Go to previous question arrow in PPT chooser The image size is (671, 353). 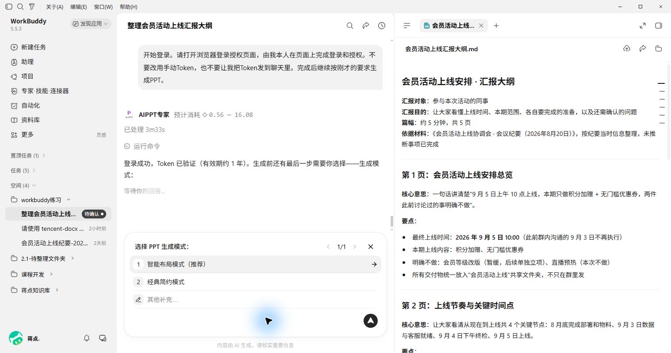coord(328,247)
